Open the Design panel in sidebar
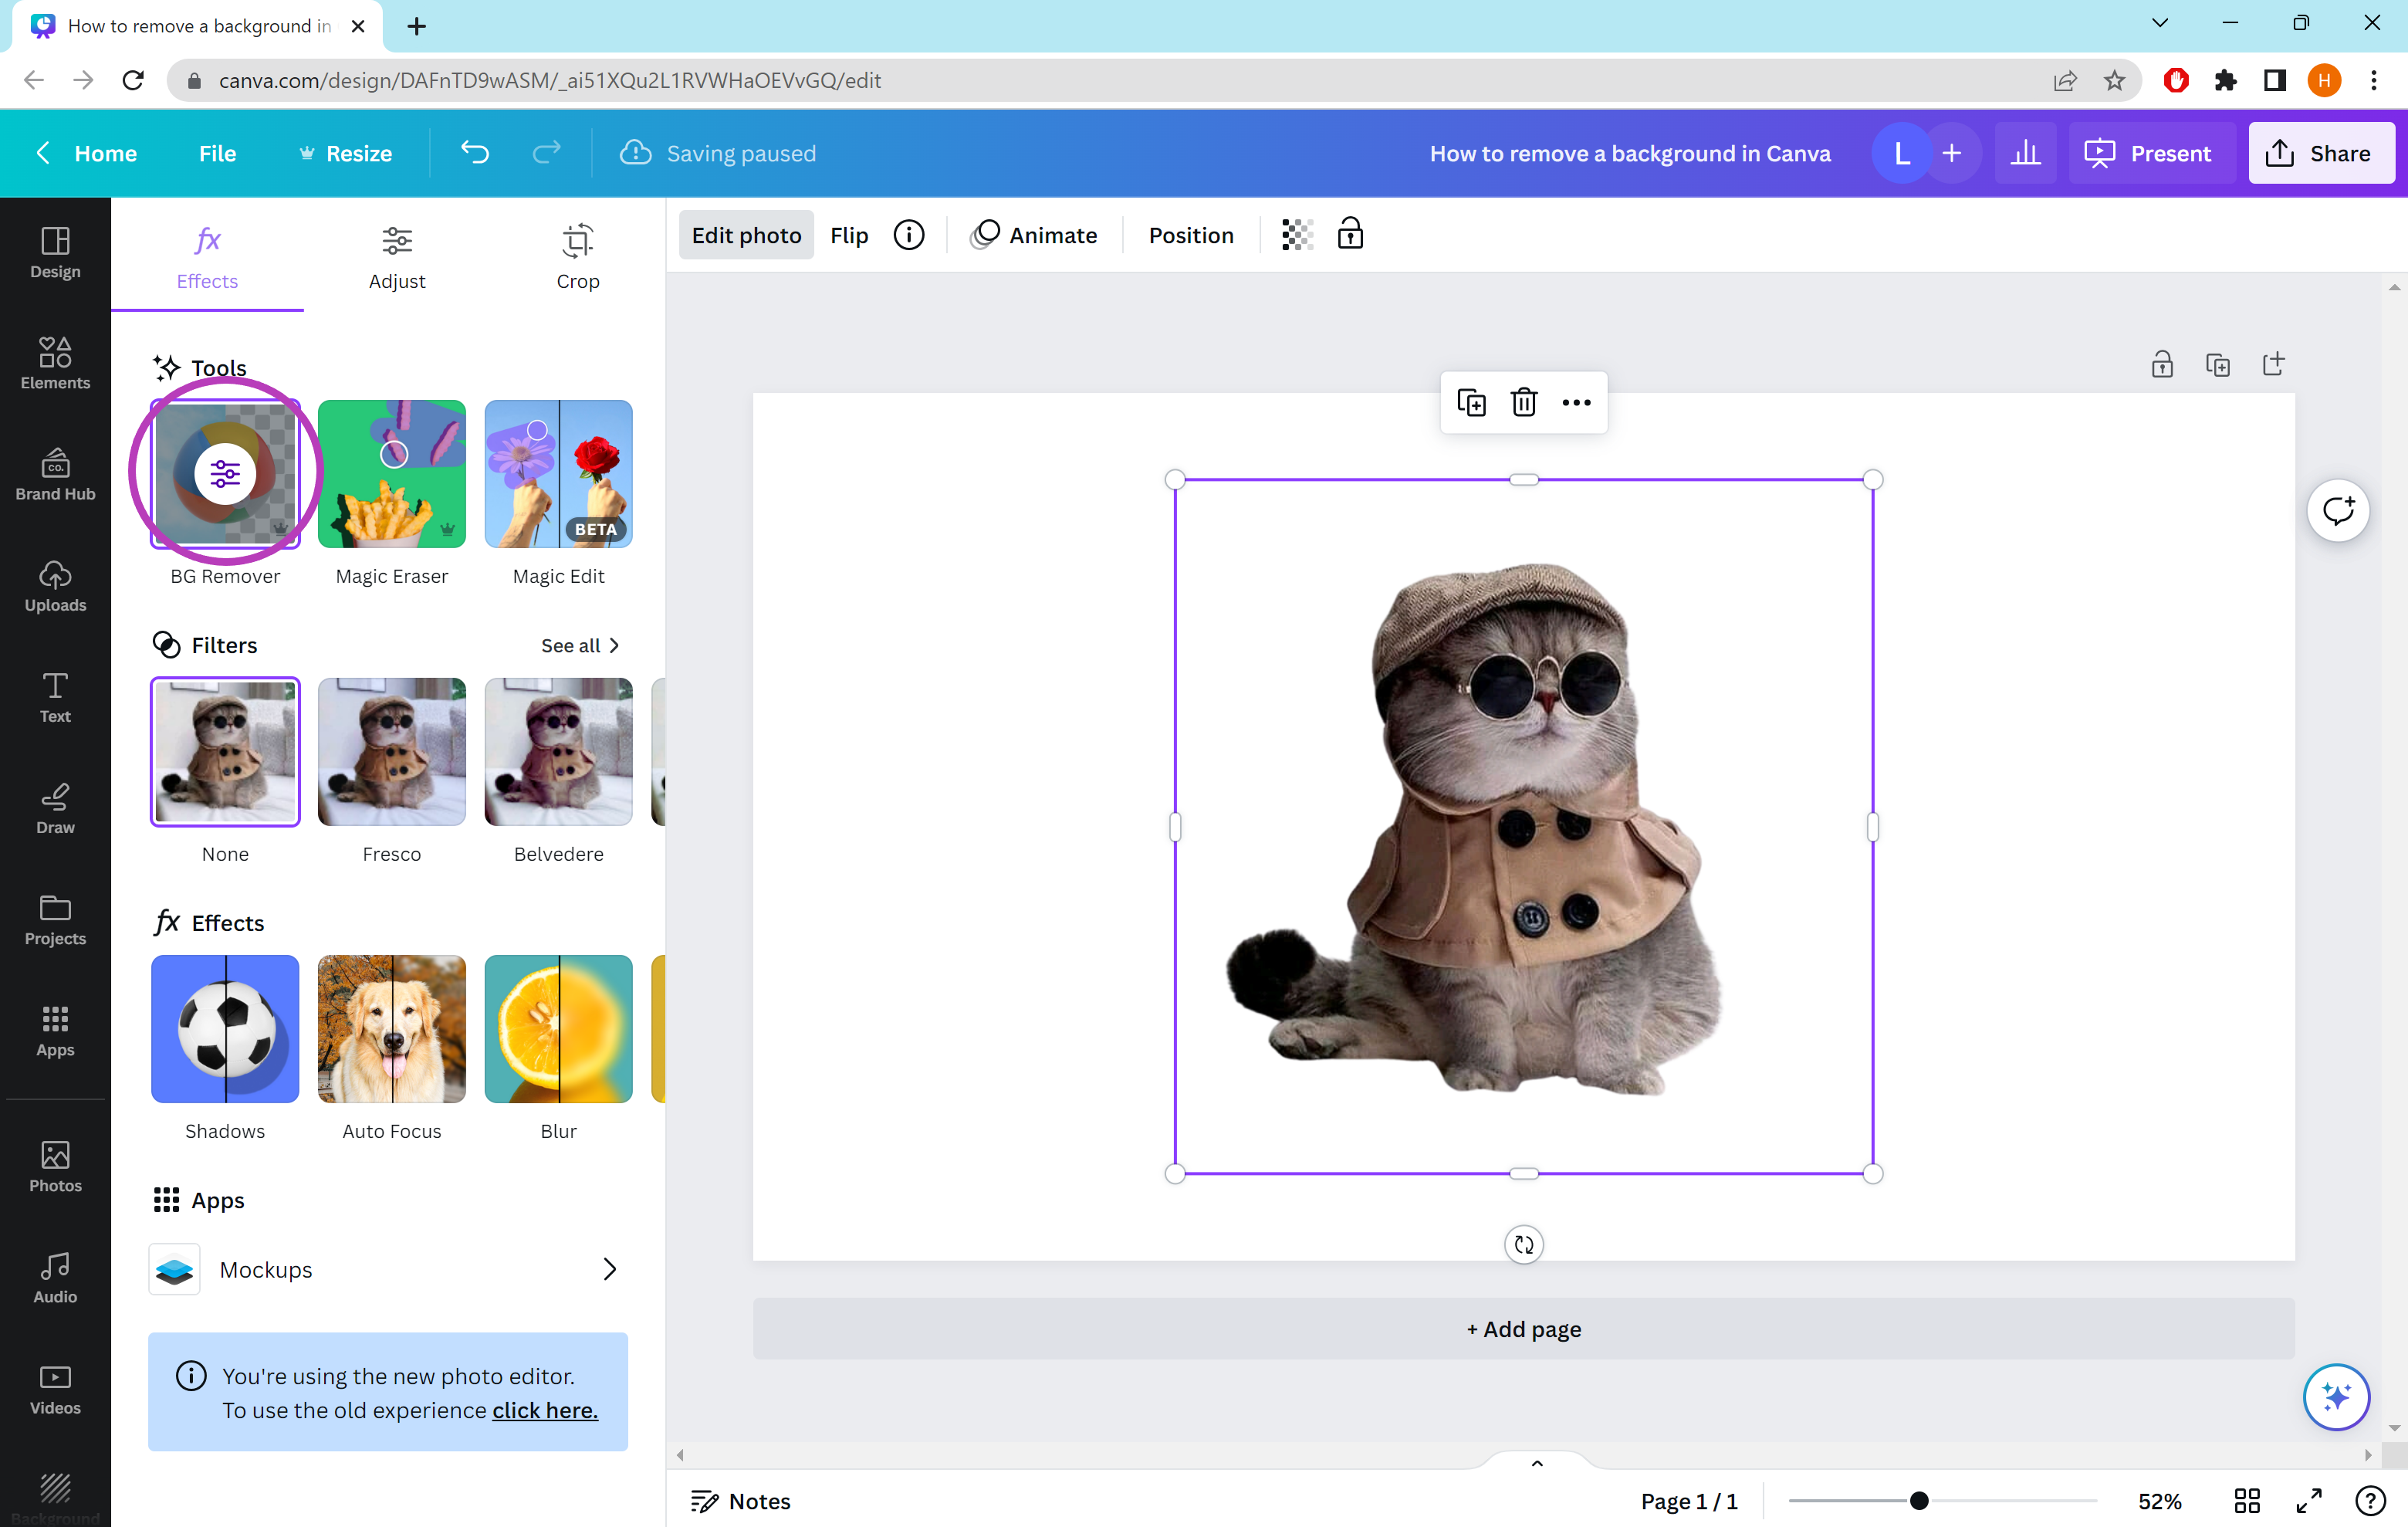The image size is (2408, 1527). click(55, 253)
